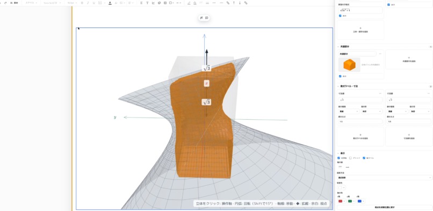Open the 投影方法 projection method dropdown

[x=385, y=178]
